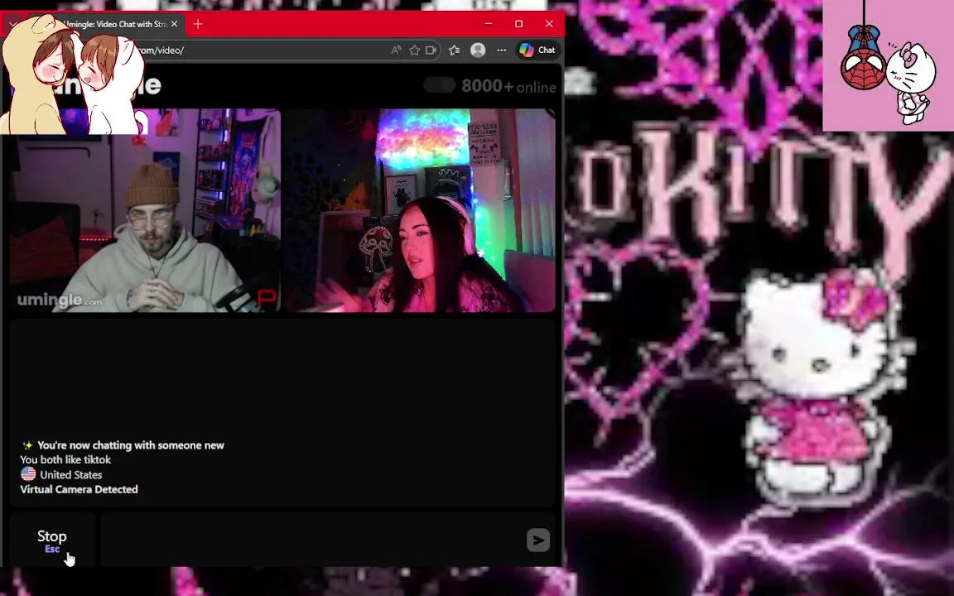Close the Umingle Video Chat tab
The height and width of the screenshot is (596, 954).
pyautogui.click(x=175, y=24)
